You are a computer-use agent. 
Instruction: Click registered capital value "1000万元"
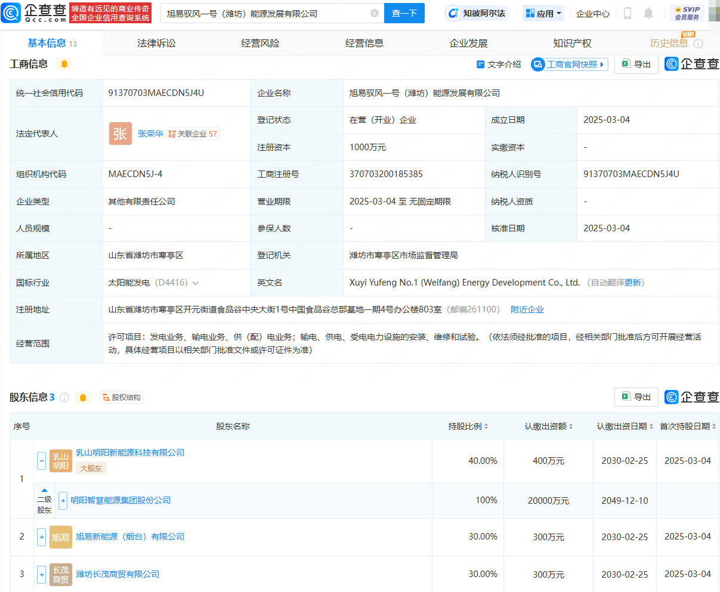click(367, 147)
